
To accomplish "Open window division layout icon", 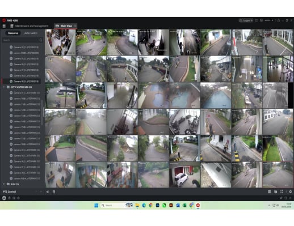I will (270, 192).
